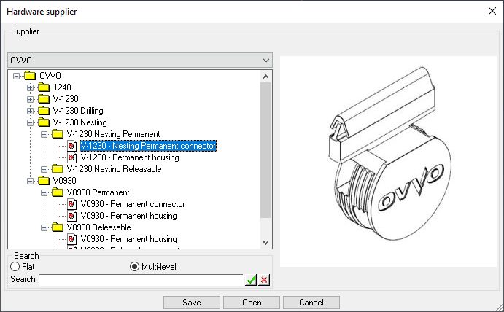This screenshot has height=312, width=504.
Task: Expand the V-1230 folder node
Action: pos(31,99)
